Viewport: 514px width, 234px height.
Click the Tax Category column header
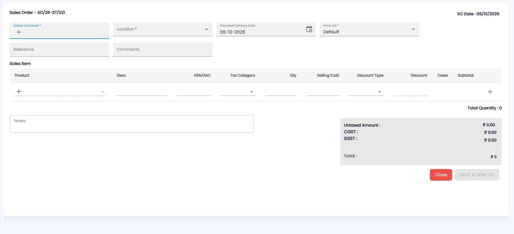click(243, 76)
